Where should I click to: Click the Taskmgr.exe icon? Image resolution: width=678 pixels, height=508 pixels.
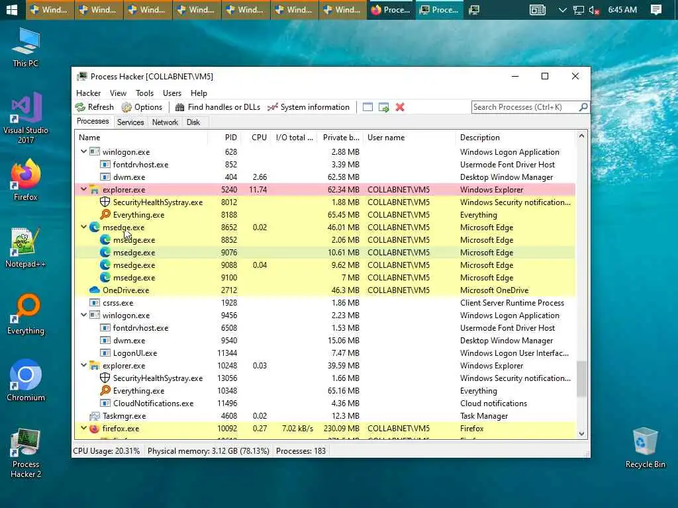[x=94, y=416]
